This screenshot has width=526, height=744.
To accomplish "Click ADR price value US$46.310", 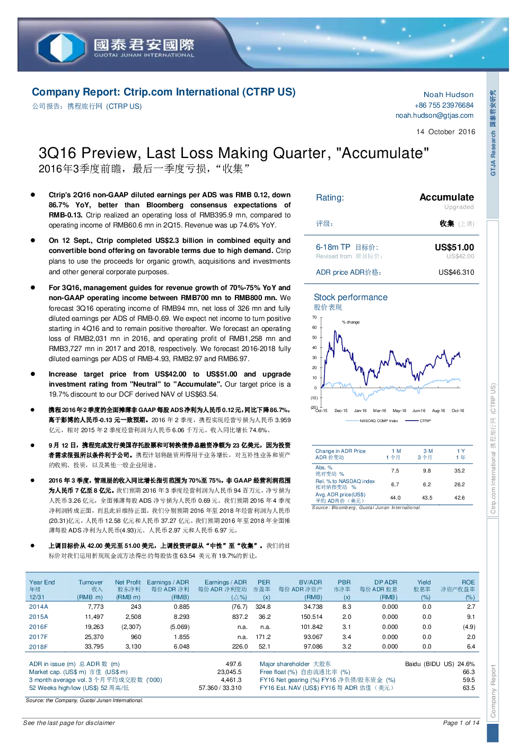I will (456, 272).
